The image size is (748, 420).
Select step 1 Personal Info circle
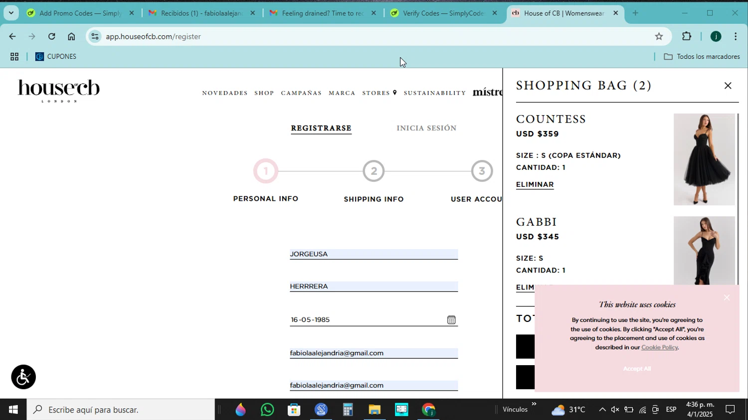click(266, 171)
